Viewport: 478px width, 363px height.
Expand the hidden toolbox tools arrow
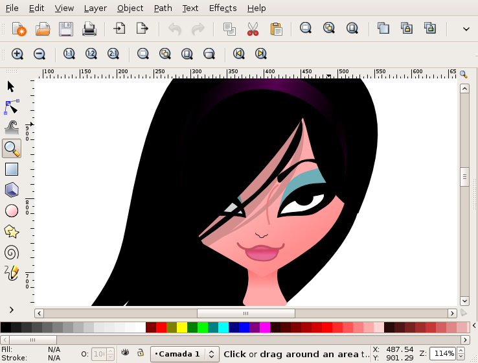(x=12, y=310)
